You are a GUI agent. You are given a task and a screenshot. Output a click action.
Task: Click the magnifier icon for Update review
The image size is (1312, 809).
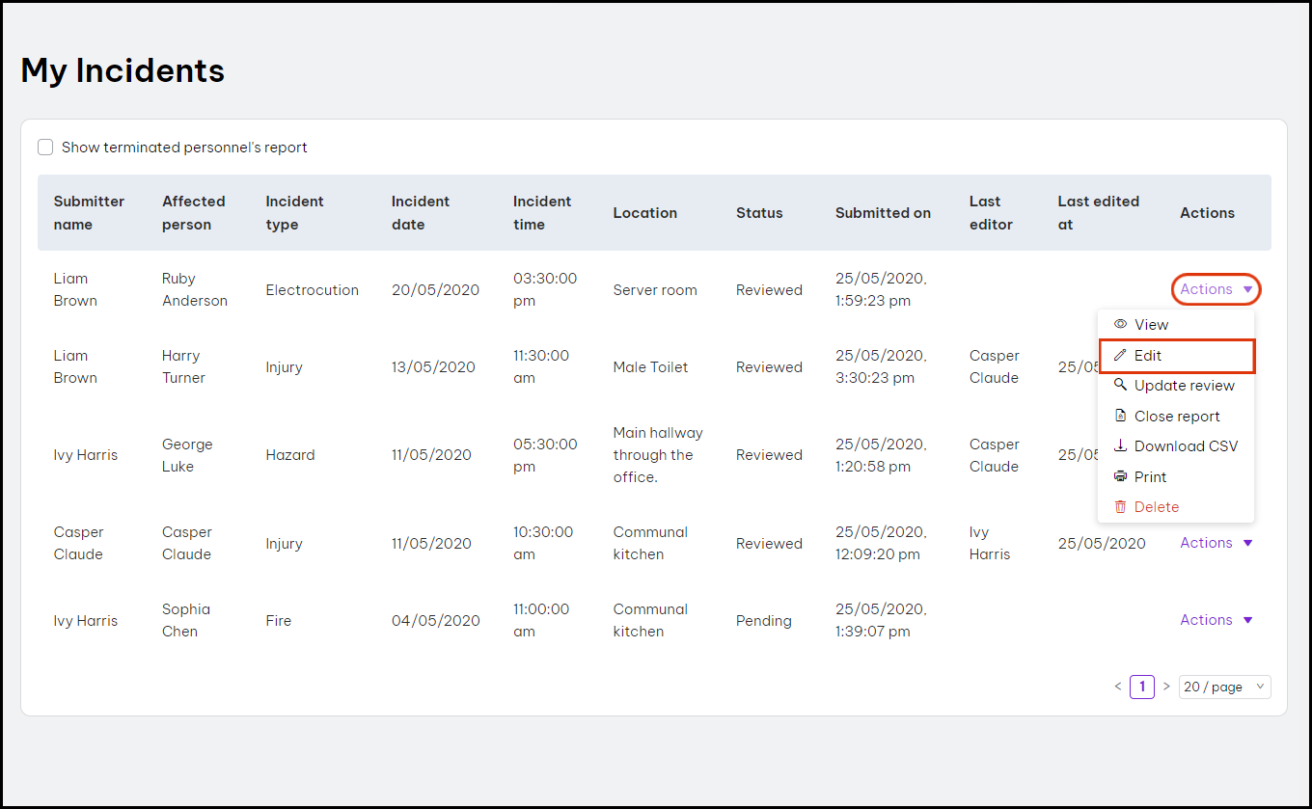coord(1120,385)
